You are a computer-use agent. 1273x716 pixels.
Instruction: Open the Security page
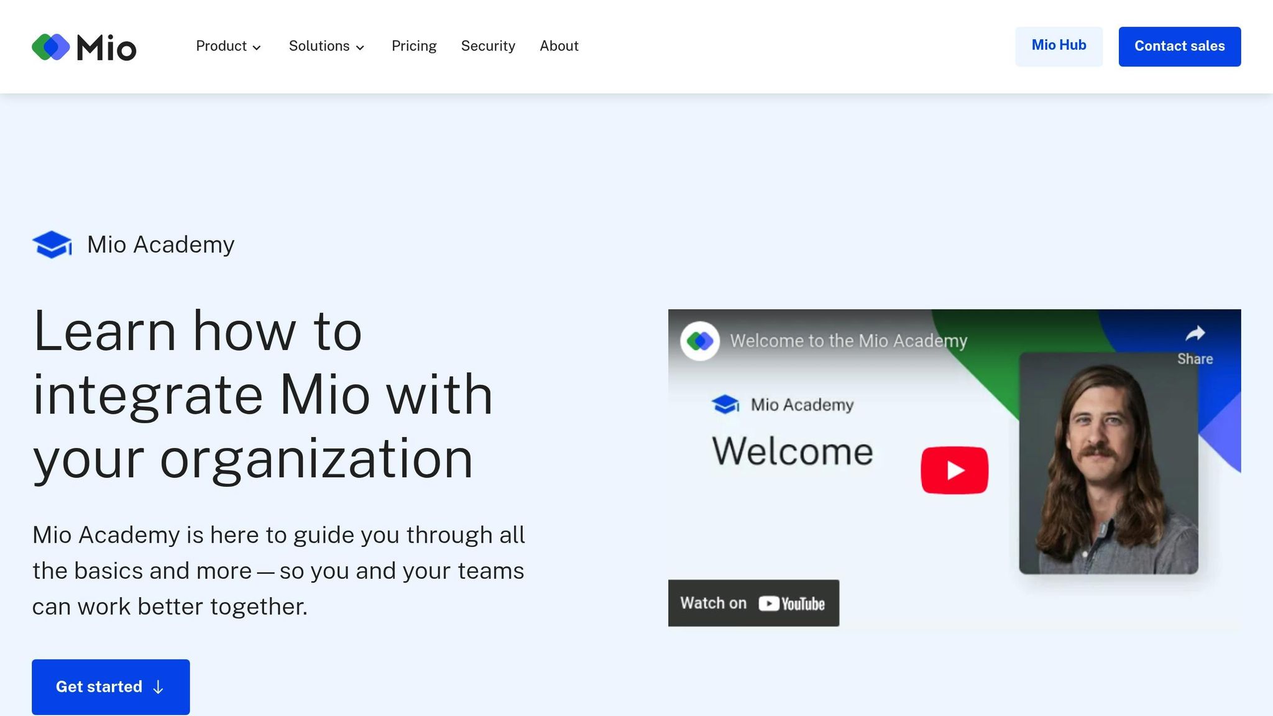pos(488,46)
